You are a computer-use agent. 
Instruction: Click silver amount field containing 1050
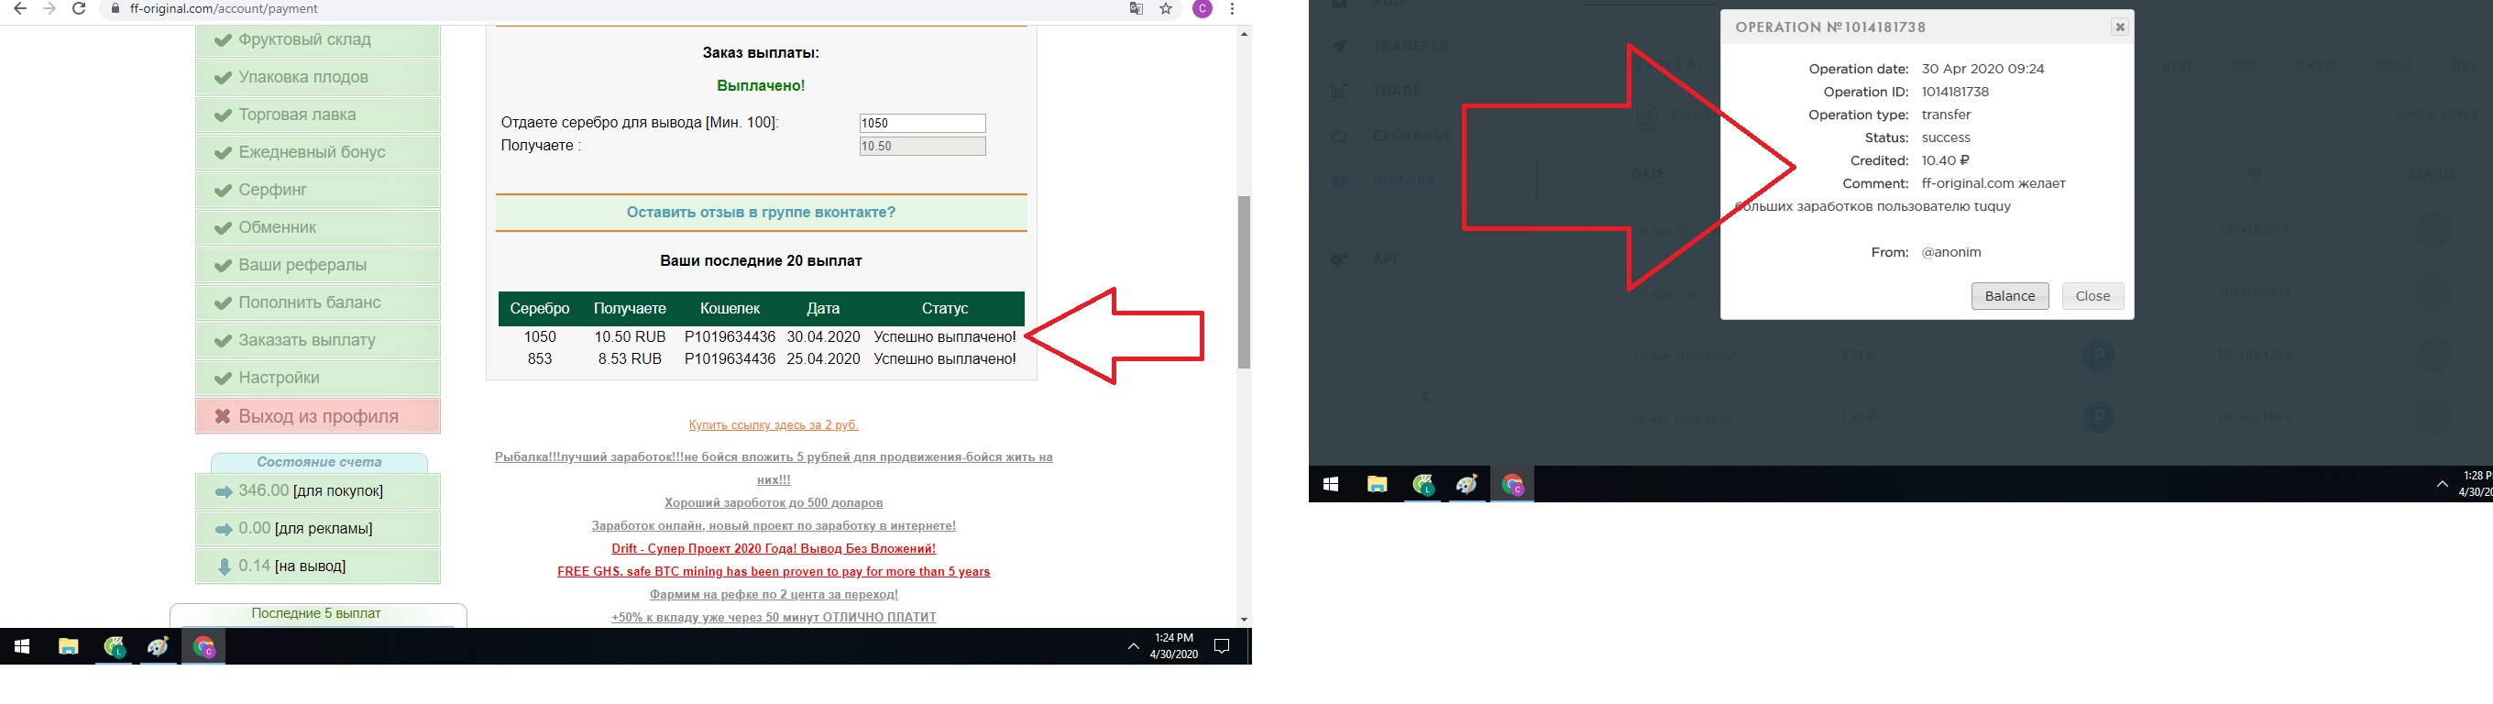pos(922,123)
